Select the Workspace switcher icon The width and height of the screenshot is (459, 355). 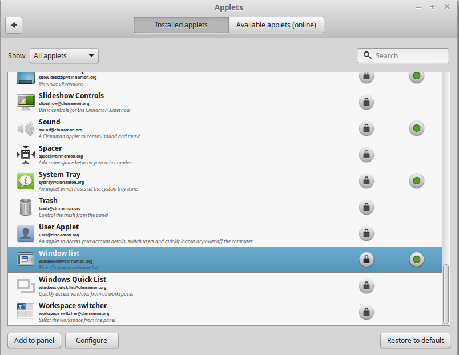(26, 310)
